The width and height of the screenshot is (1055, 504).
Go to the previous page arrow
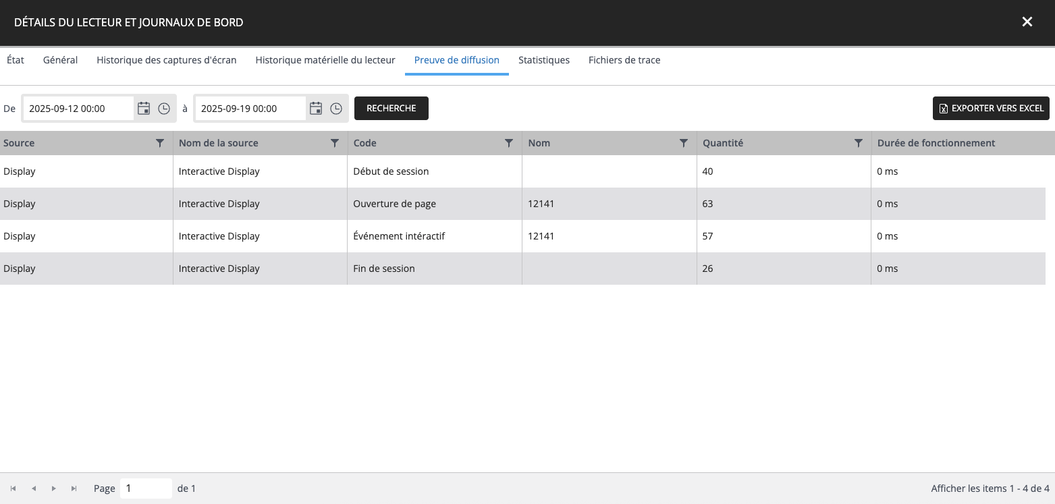(x=33, y=488)
